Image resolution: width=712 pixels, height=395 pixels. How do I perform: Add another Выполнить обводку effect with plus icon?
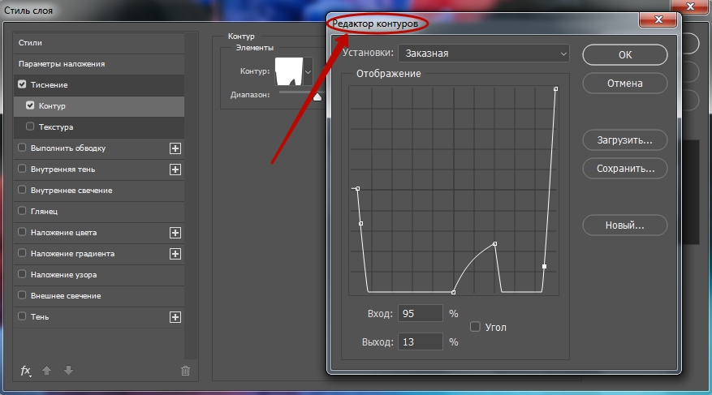[175, 148]
